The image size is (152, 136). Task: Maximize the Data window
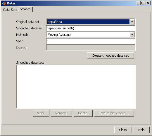click(143, 3)
